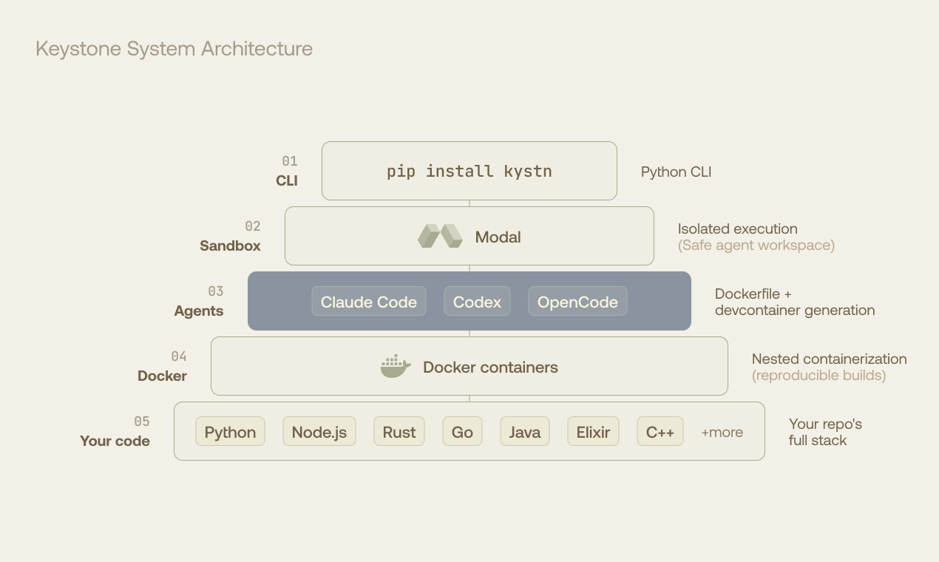The image size is (939, 562).
Task: Click the Docker whale icon
Action: coord(396,367)
